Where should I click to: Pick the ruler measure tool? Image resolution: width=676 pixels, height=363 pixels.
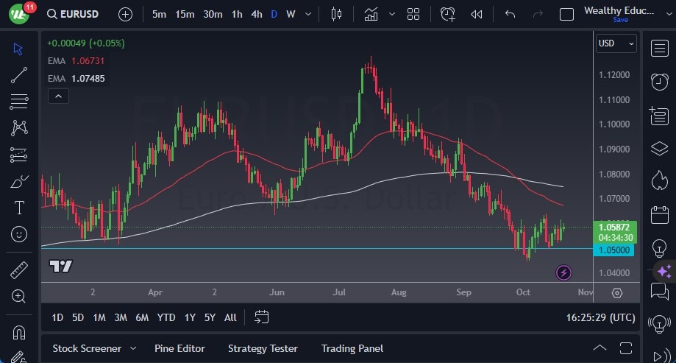pos(19,269)
